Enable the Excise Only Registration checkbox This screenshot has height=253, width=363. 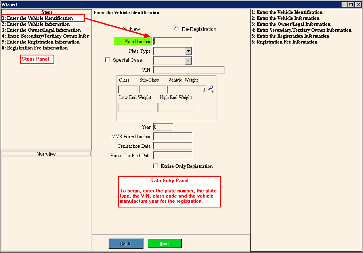[x=155, y=166]
